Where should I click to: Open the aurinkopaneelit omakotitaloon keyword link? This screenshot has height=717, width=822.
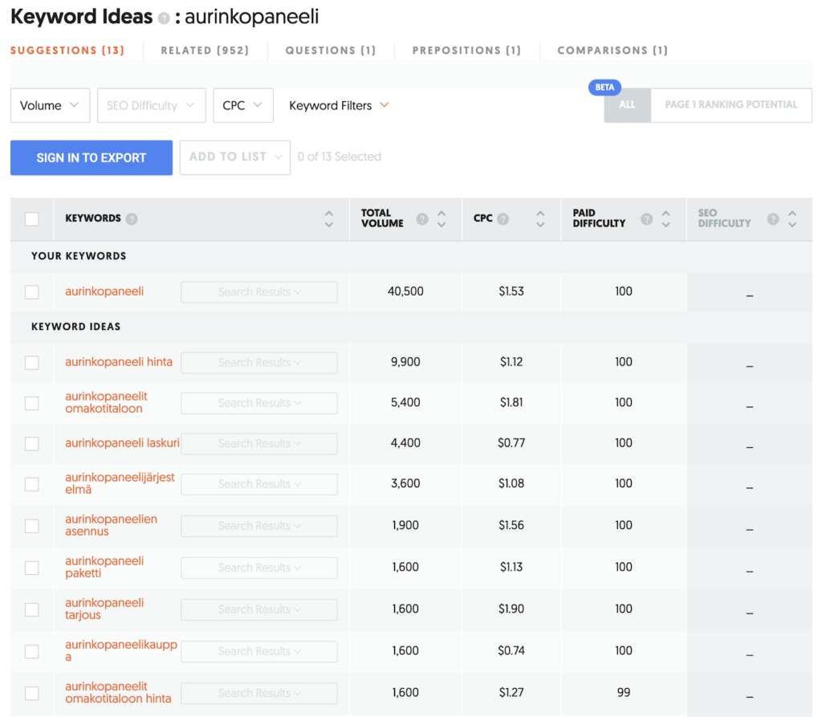tap(107, 403)
